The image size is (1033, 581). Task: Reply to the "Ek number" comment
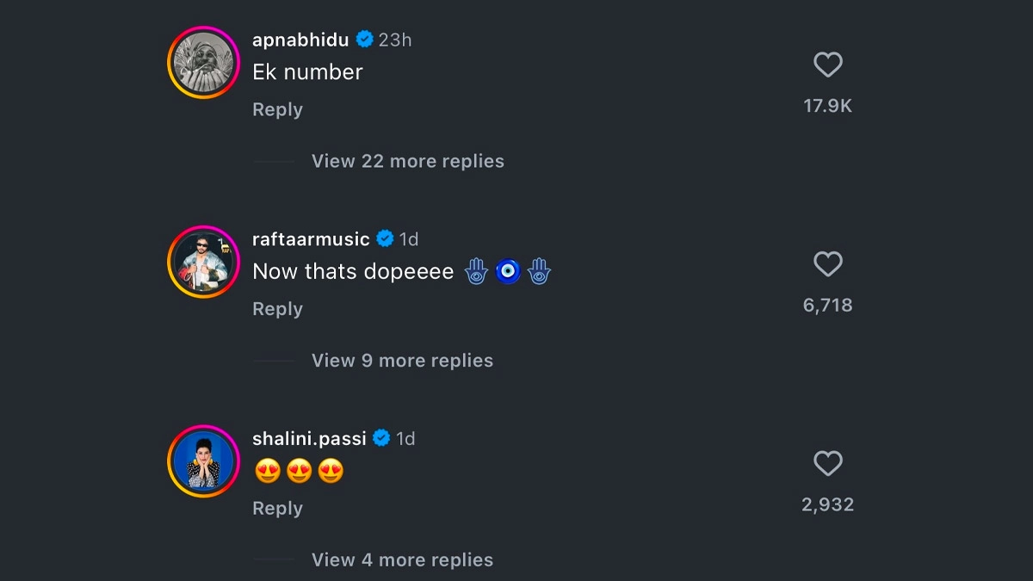(277, 109)
